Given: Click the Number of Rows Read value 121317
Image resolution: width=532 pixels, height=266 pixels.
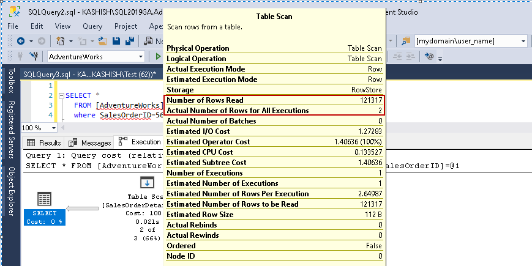Looking at the screenshot, I should (371, 100).
